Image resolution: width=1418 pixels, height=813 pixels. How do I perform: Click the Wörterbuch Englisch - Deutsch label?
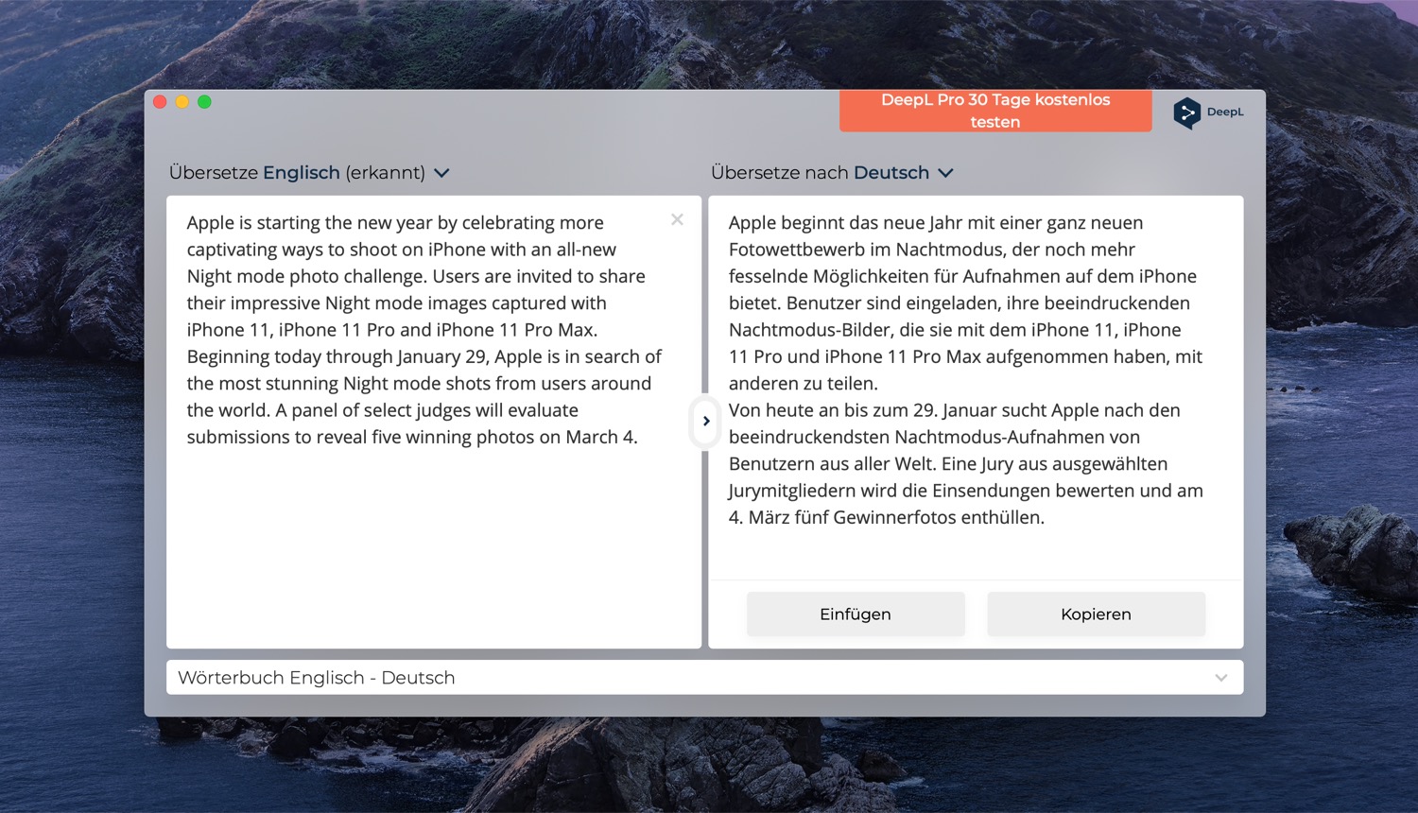point(317,678)
